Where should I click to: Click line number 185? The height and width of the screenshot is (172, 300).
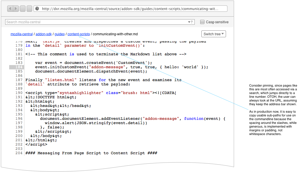[x=19, y=71]
